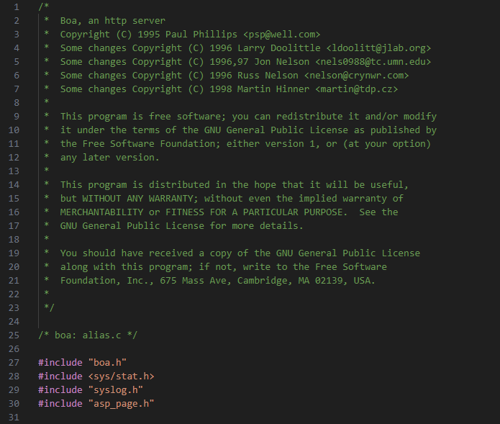The height and width of the screenshot is (424, 500).
Task: Click the nelson@crynwr.com email address
Action: click(x=355, y=76)
